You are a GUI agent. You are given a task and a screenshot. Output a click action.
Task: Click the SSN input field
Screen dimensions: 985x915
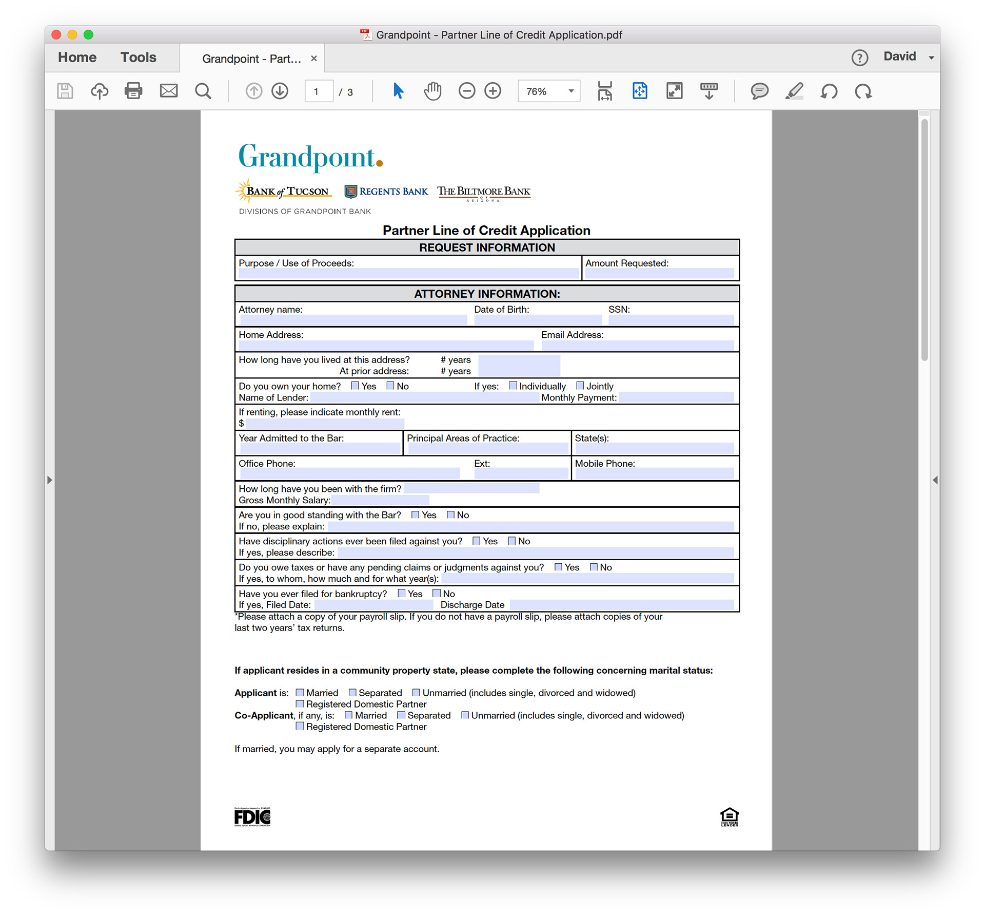tap(671, 320)
